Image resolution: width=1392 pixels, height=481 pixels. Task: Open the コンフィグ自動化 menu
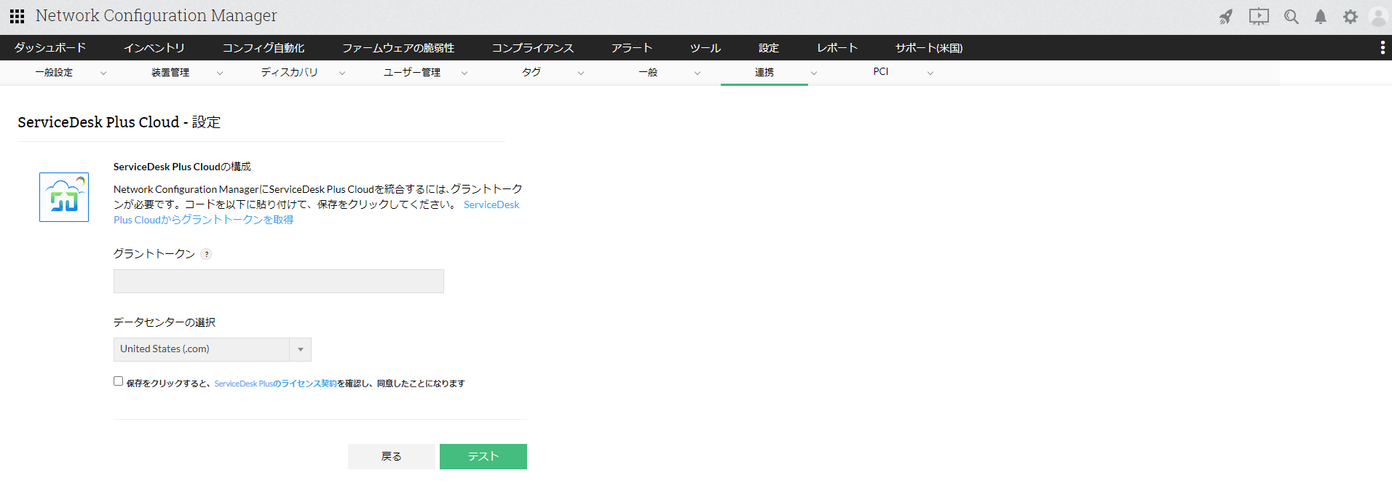[x=264, y=47]
